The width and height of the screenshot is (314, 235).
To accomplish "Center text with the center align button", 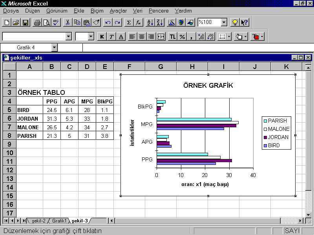I will [142, 36].
